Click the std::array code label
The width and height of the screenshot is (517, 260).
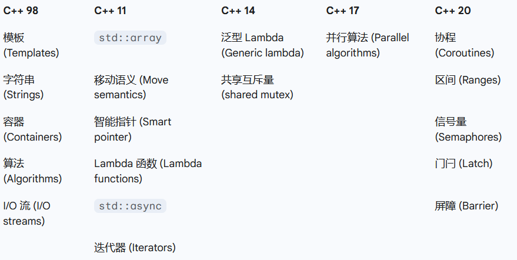130,38
